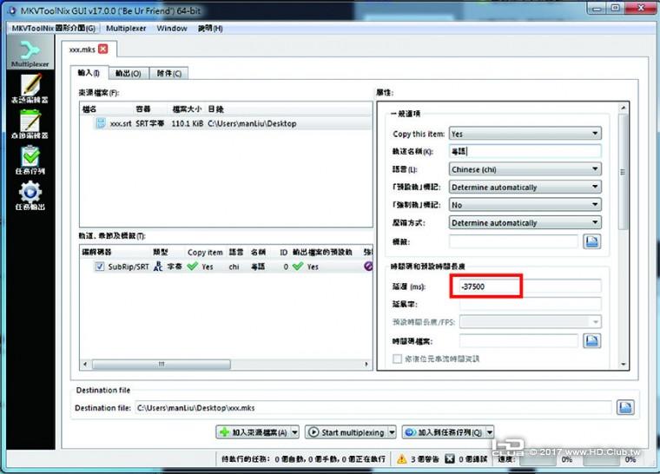Click scroll left arrow of tracks list
The image size is (660, 474).
pyautogui.click(x=85, y=364)
